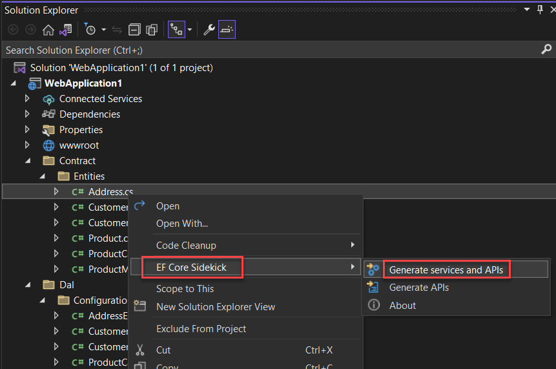Image resolution: width=556 pixels, height=369 pixels.
Task: Select the Solution 'WebApplication1' node
Action: 121,68
